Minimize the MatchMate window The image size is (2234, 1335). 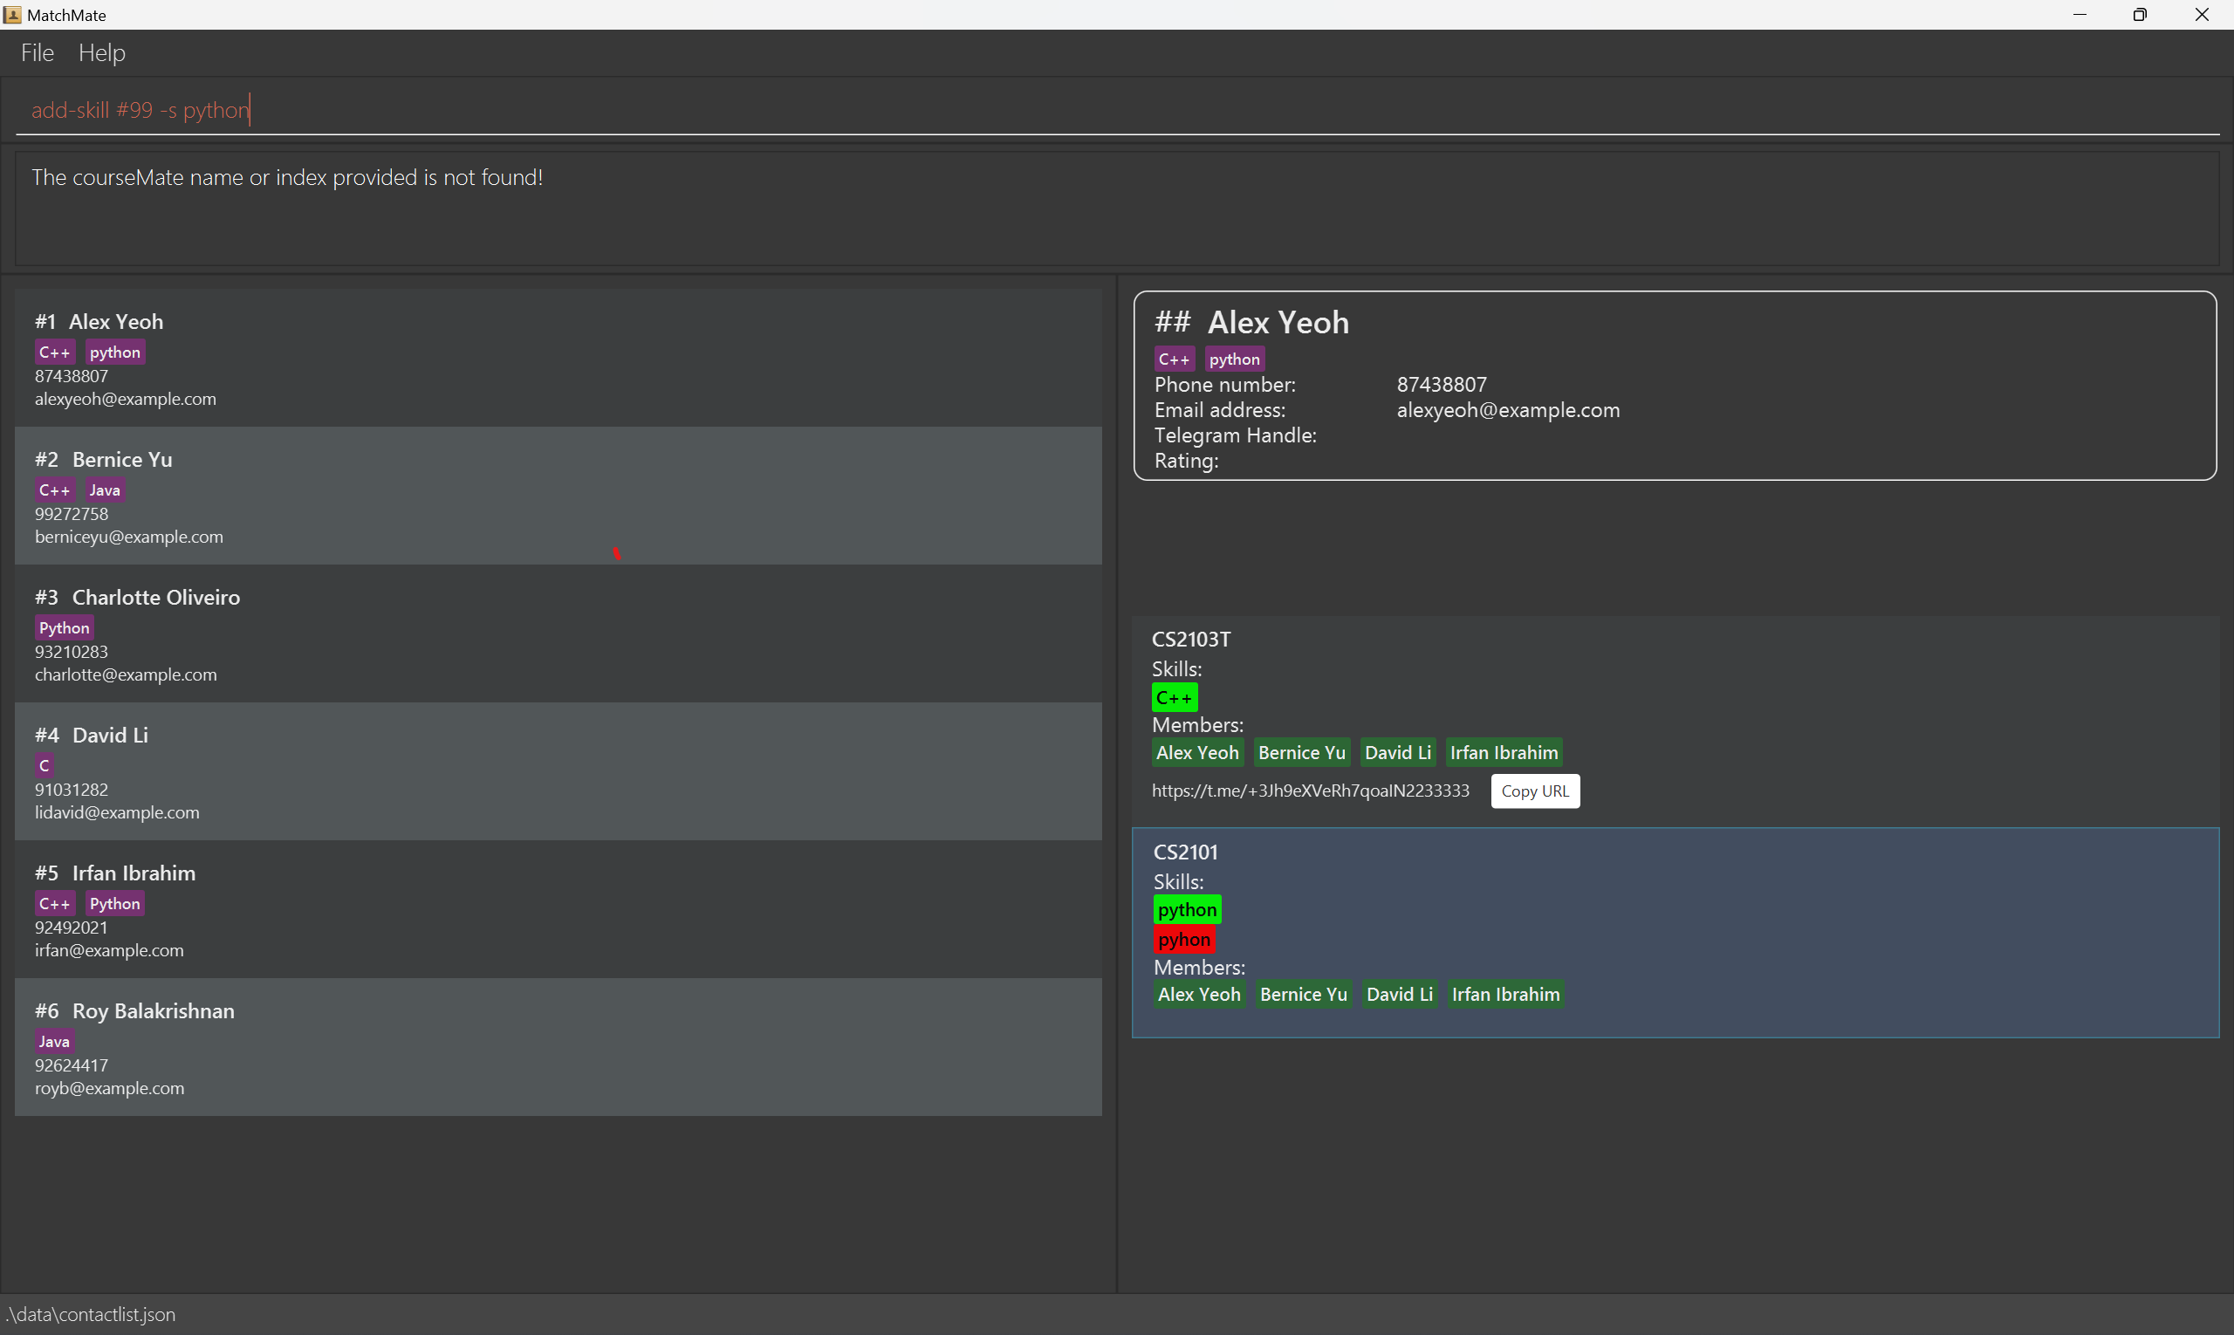2080,14
